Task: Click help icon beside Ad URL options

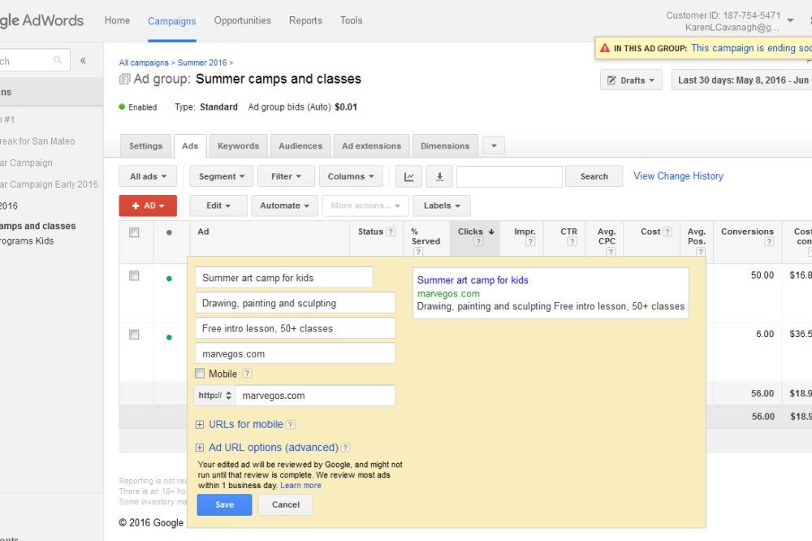Action: click(345, 448)
